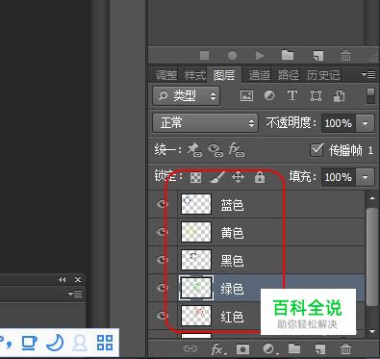Switch to the 调整 tab
This screenshot has width=380, height=359.
tap(166, 75)
